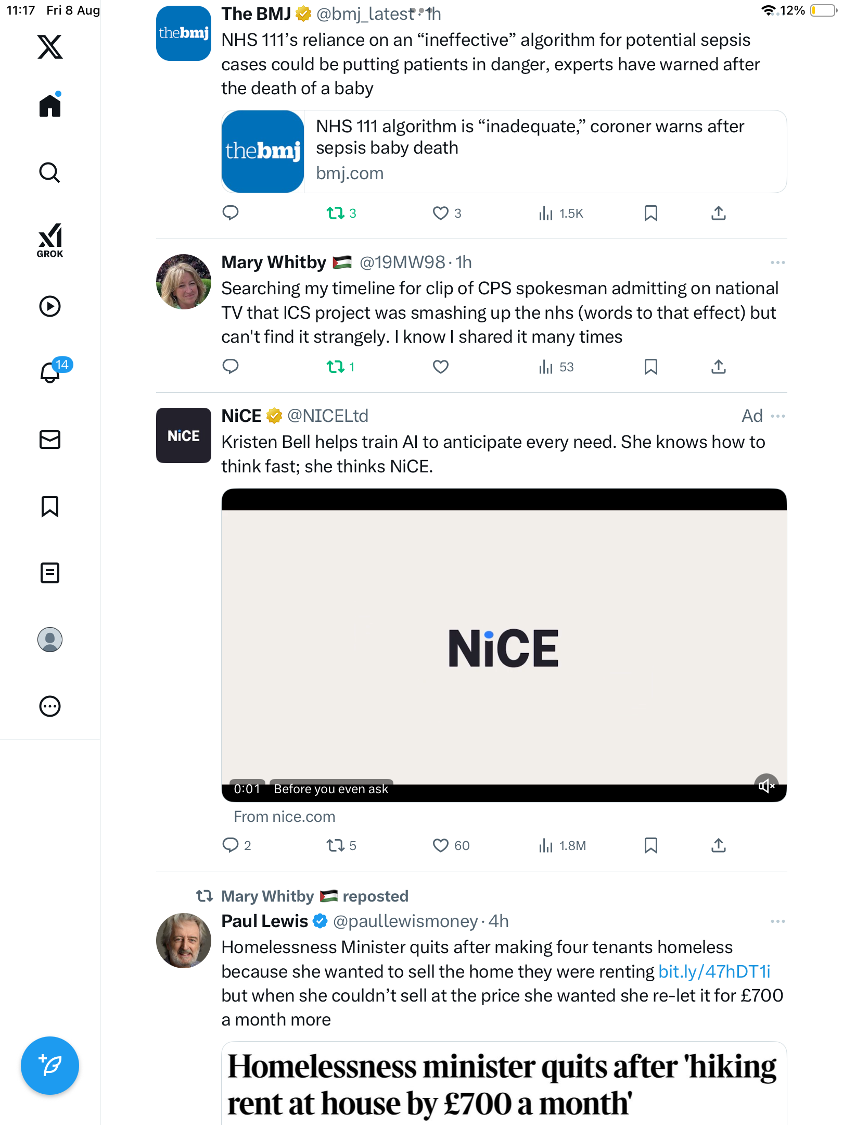Share The BMJ post

tap(718, 213)
